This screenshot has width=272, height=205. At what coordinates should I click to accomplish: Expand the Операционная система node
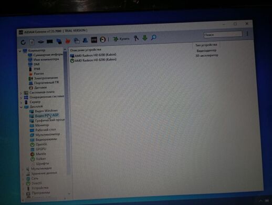tap(21, 98)
